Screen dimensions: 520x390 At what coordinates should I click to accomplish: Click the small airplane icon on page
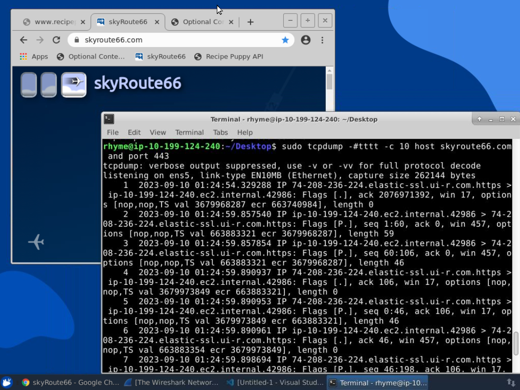(x=36, y=242)
